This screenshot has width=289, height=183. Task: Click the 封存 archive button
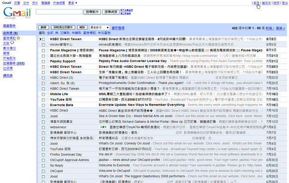(x=44, y=27)
